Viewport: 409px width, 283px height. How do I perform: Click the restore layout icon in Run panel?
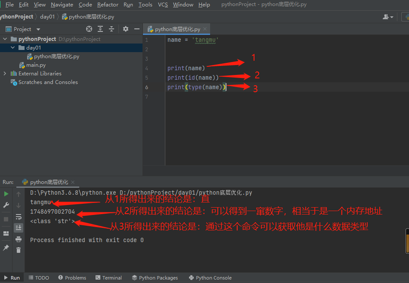click(x=6, y=233)
